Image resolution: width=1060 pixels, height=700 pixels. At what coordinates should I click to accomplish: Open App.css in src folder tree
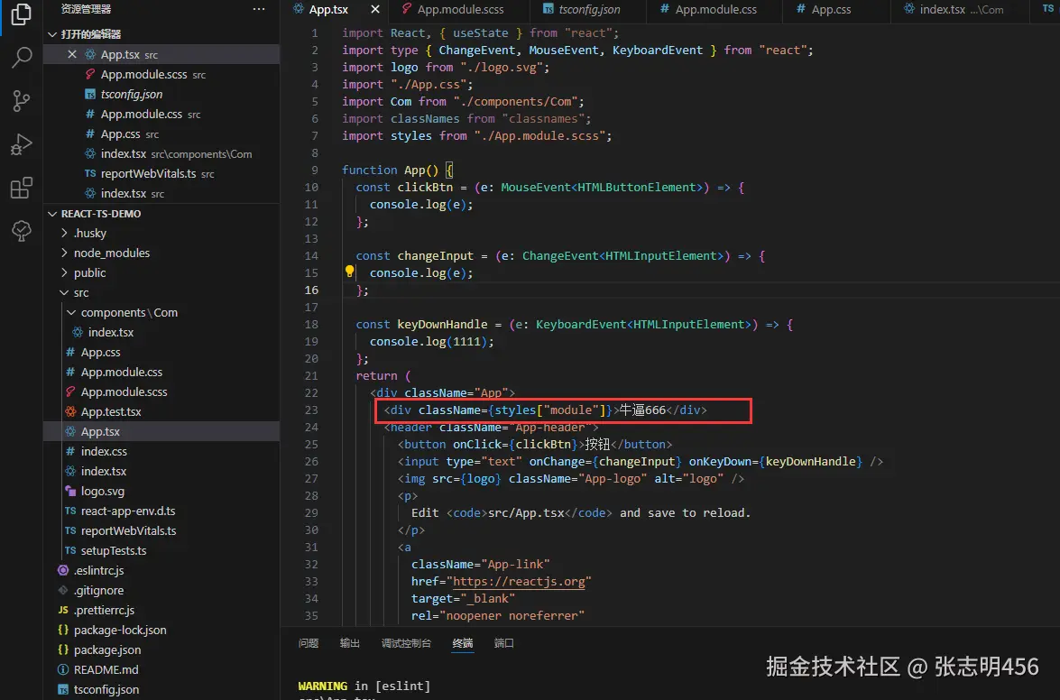click(161, 352)
